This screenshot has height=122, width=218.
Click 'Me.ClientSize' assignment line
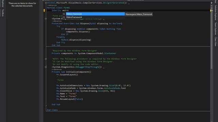coord(85,91)
